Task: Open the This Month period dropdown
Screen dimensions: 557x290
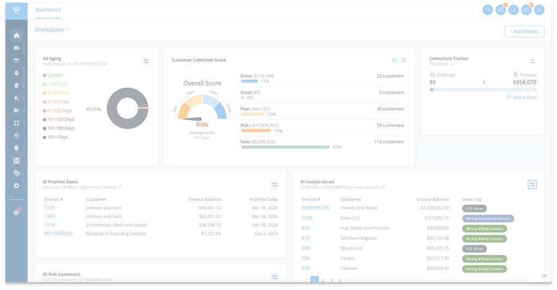Action: [441, 64]
